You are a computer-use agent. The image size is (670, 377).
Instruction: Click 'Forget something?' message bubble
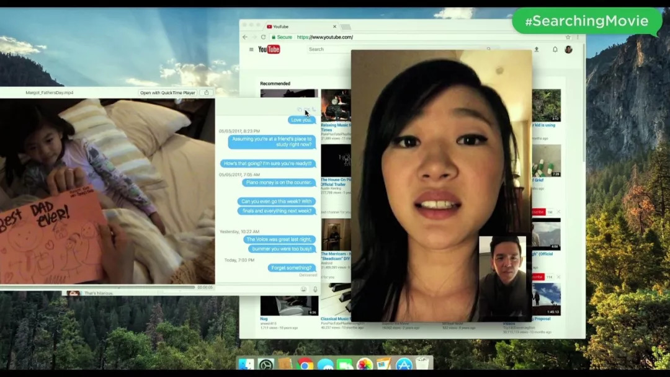(292, 268)
